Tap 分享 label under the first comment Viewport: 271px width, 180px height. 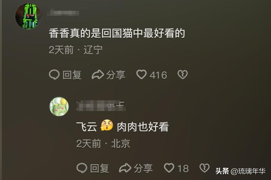(x=116, y=75)
